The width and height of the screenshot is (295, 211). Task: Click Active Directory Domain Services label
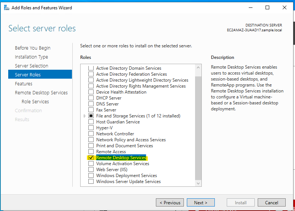coord(129,68)
